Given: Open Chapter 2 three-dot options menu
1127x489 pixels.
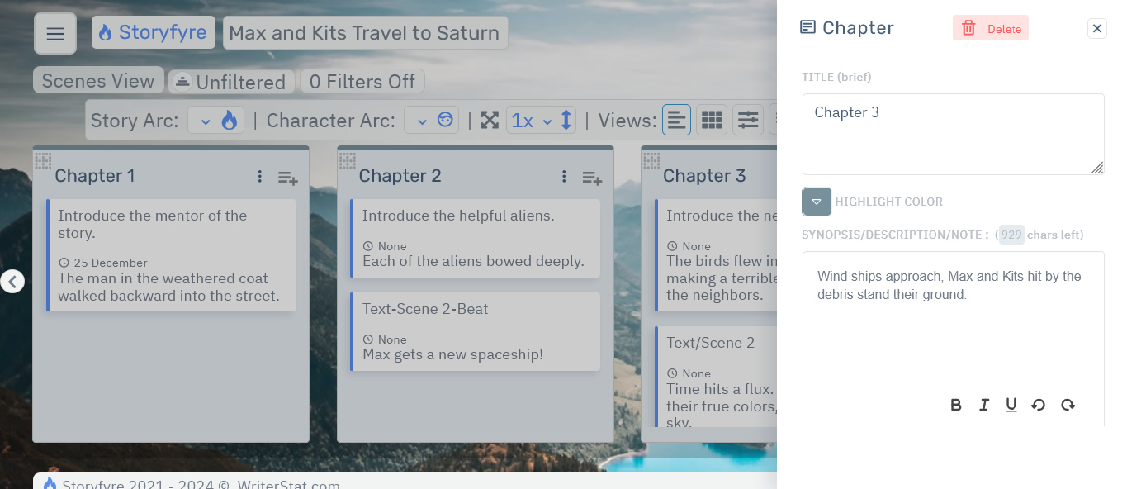Looking at the screenshot, I should click(564, 177).
